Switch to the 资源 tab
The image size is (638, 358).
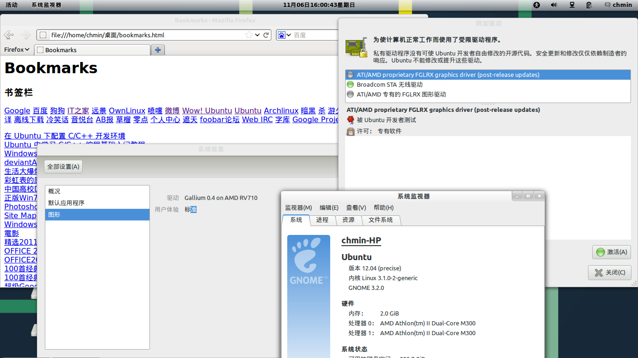(x=348, y=220)
